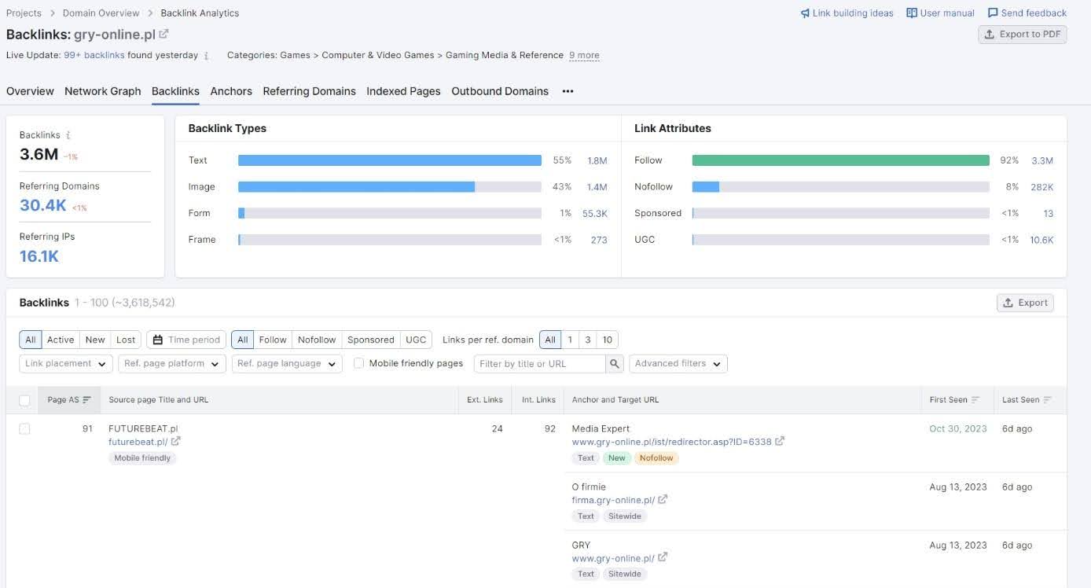Filter by Sponsored link attribute
This screenshot has width=1091, height=588.
click(x=371, y=340)
